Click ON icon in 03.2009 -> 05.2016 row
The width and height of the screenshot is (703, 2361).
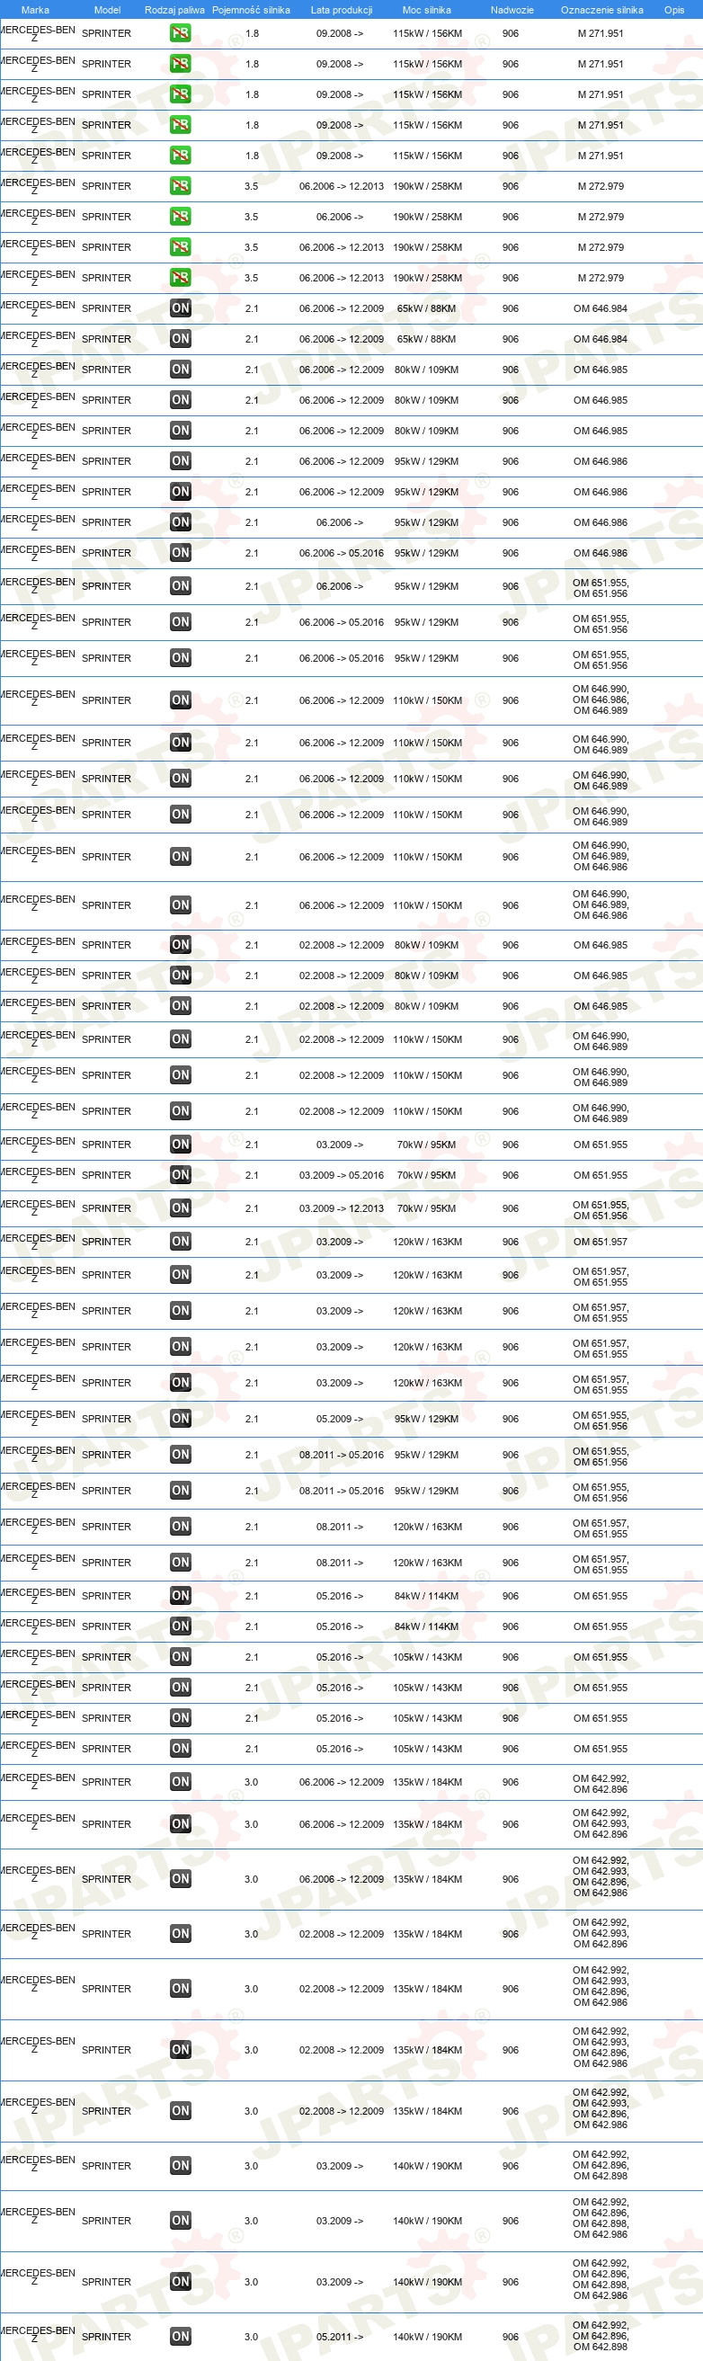(181, 1175)
